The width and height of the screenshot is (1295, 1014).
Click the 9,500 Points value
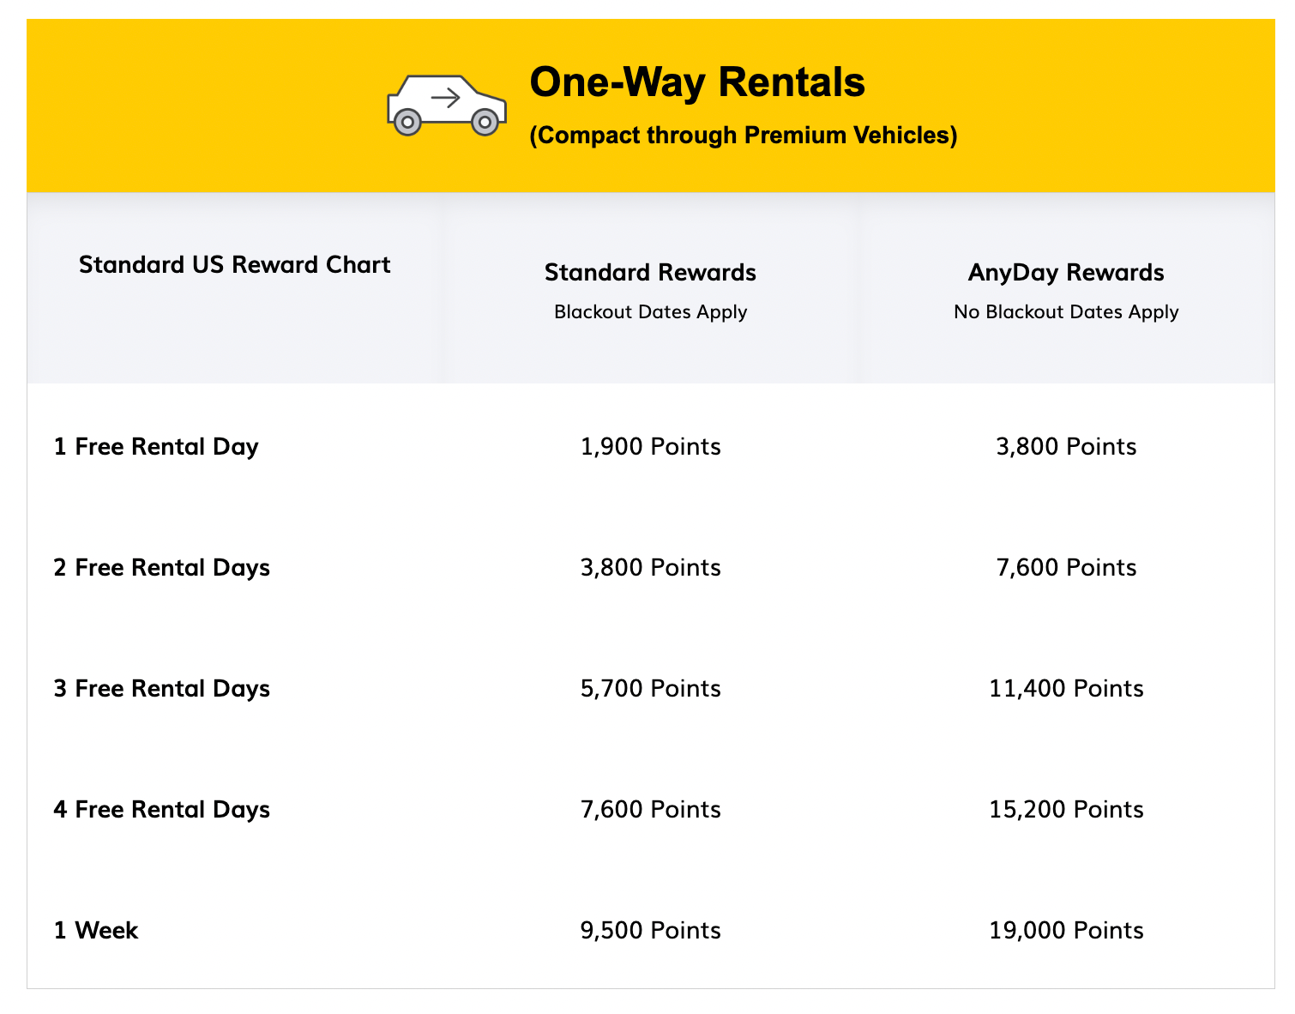(650, 931)
